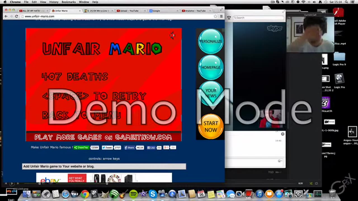Open GIMP from the dock
The height and width of the screenshot is (201, 358).
[x=105, y=194]
